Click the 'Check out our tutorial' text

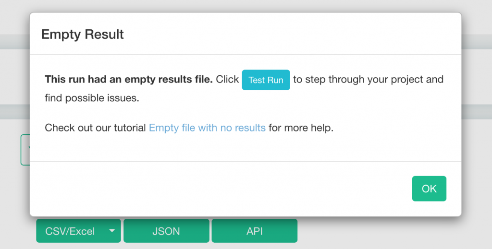click(x=95, y=128)
